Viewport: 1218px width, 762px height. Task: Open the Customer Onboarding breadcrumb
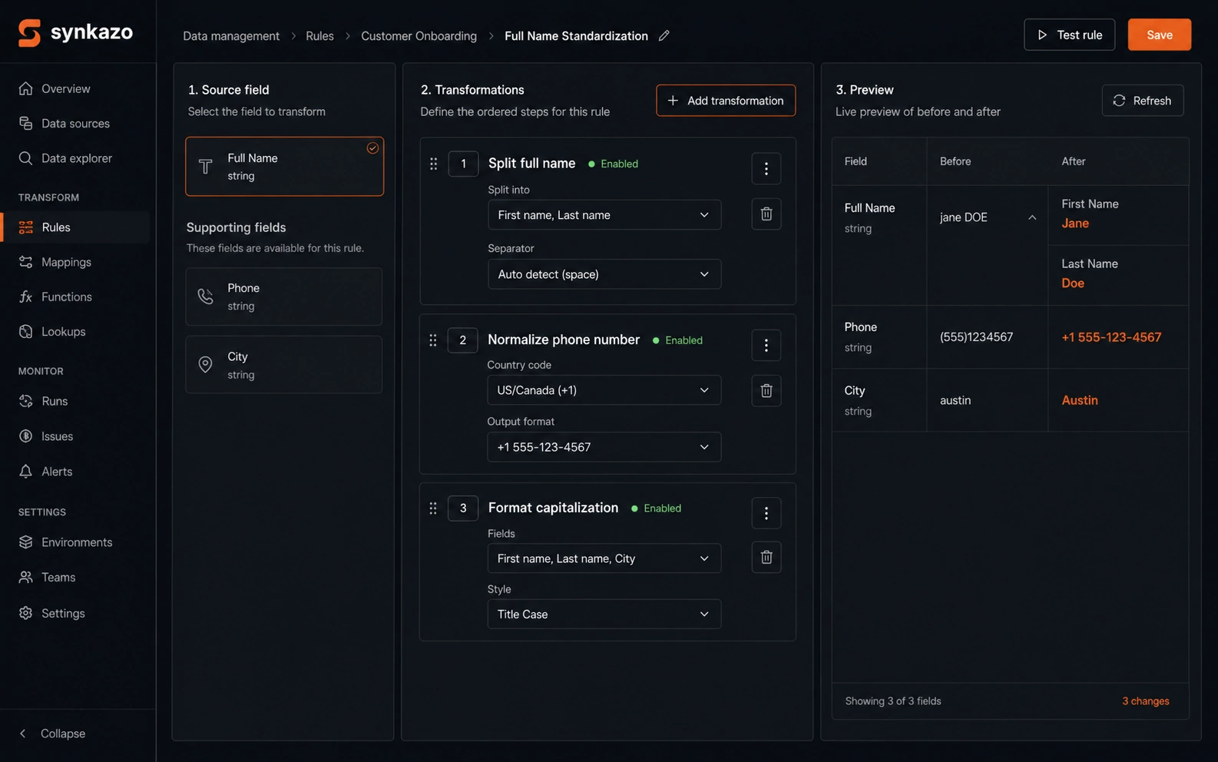pyautogui.click(x=419, y=36)
